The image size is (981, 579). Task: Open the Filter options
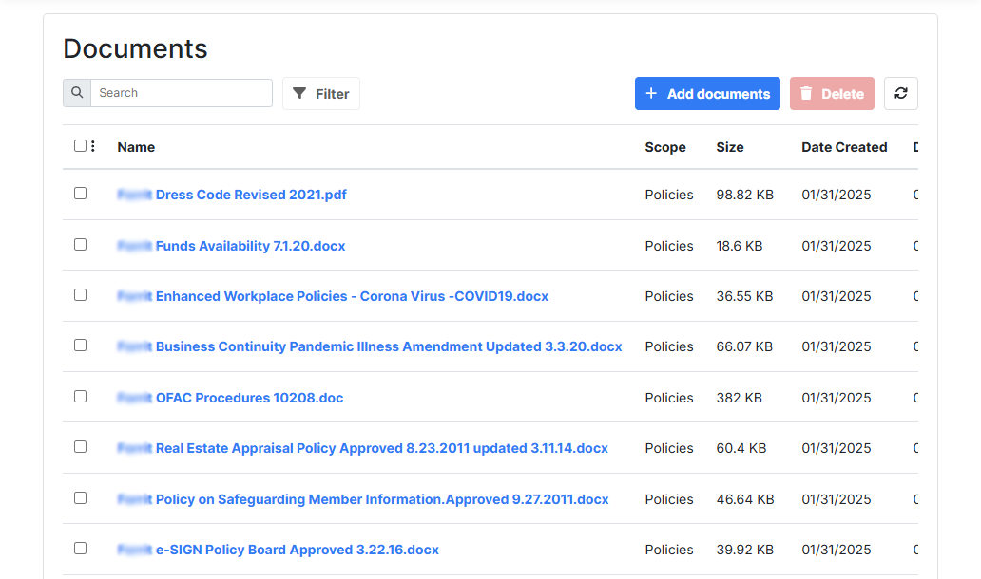pos(321,94)
